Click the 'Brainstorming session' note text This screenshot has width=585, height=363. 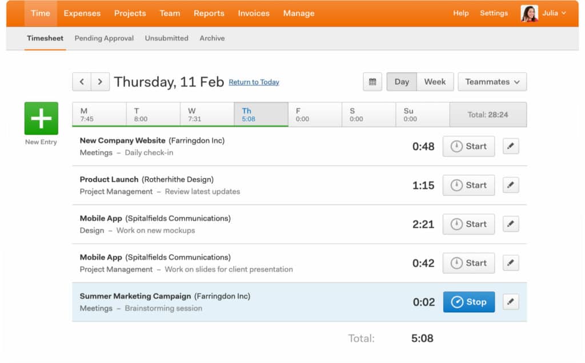(163, 308)
